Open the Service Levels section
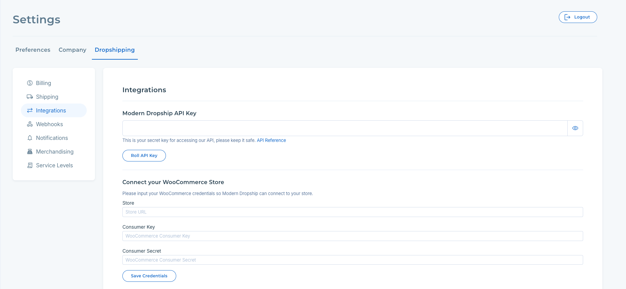This screenshot has width=626, height=289. click(x=54, y=165)
